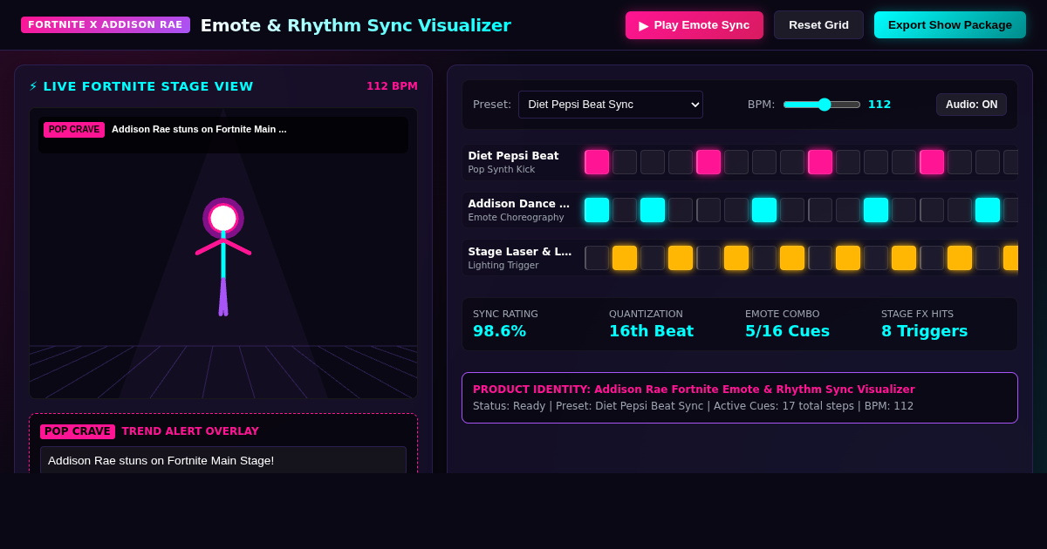Click the trend alert headline input field
This screenshot has width=1047, height=549.
223,460
